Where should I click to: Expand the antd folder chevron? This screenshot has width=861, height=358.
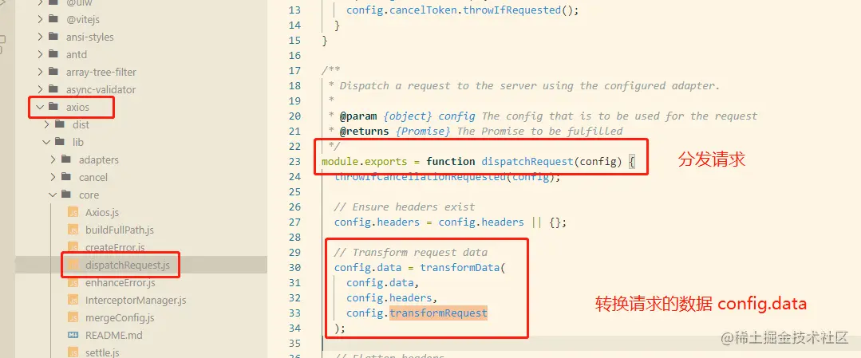coord(40,55)
